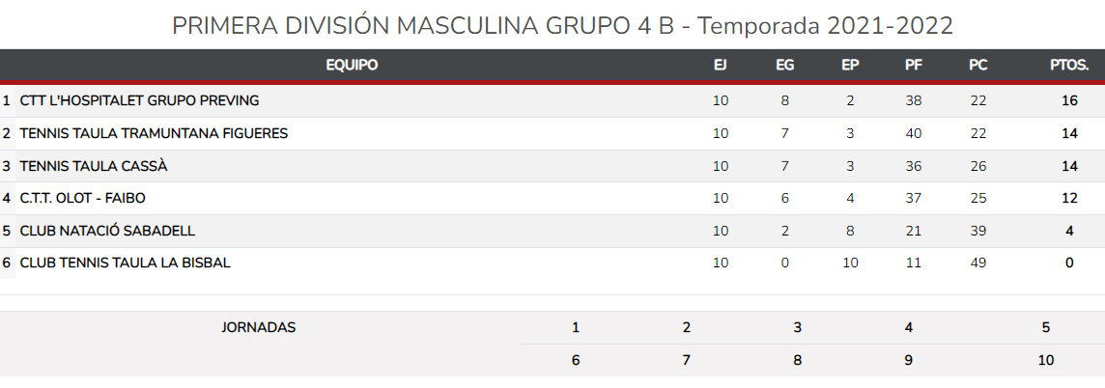1105x388 pixels.
Task: Click team CTT L'Hospitalet Grupo Preving
Action: [139, 100]
